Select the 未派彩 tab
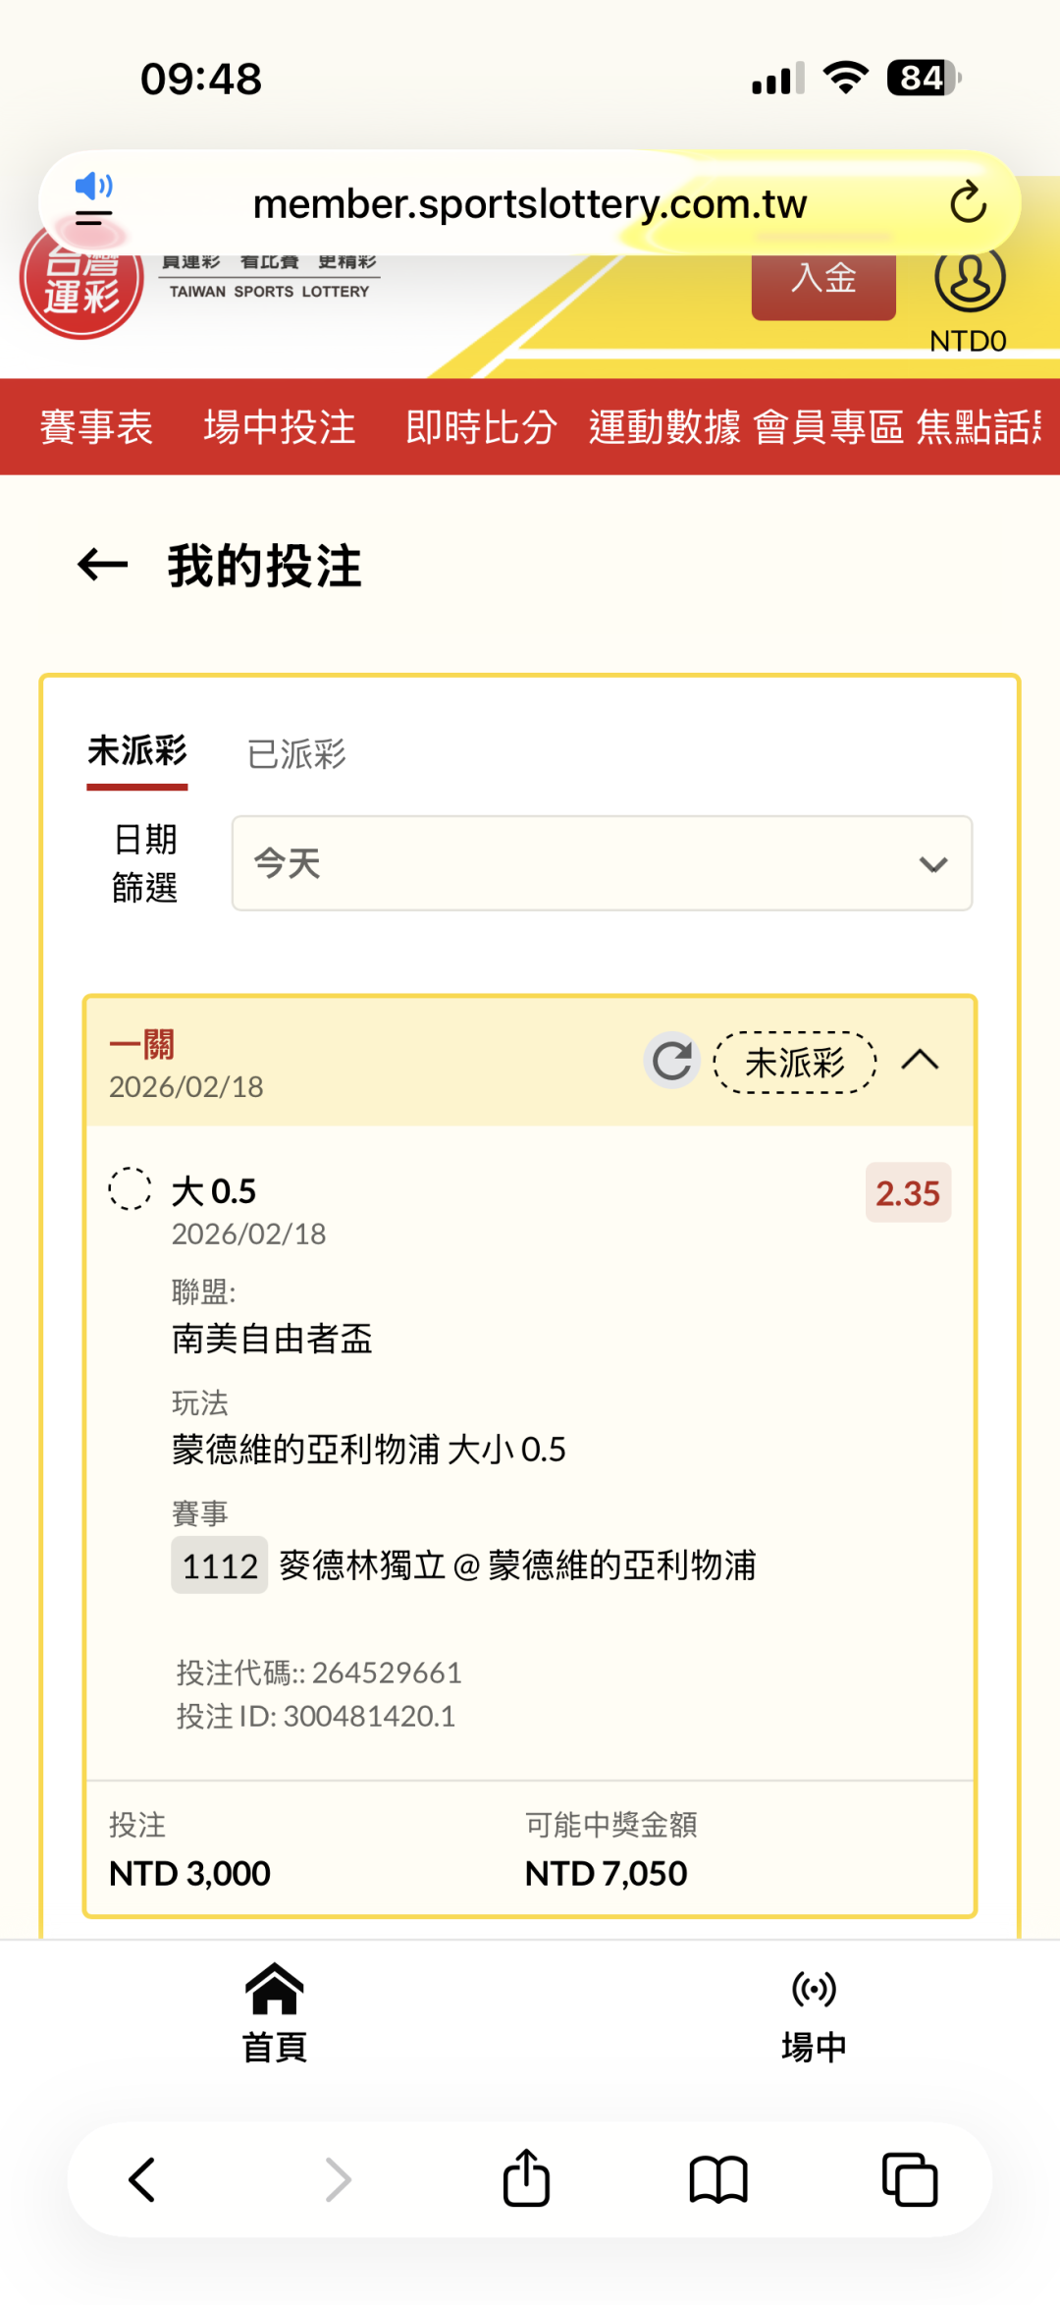The image size is (1060, 2305). click(x=137, y=752)
